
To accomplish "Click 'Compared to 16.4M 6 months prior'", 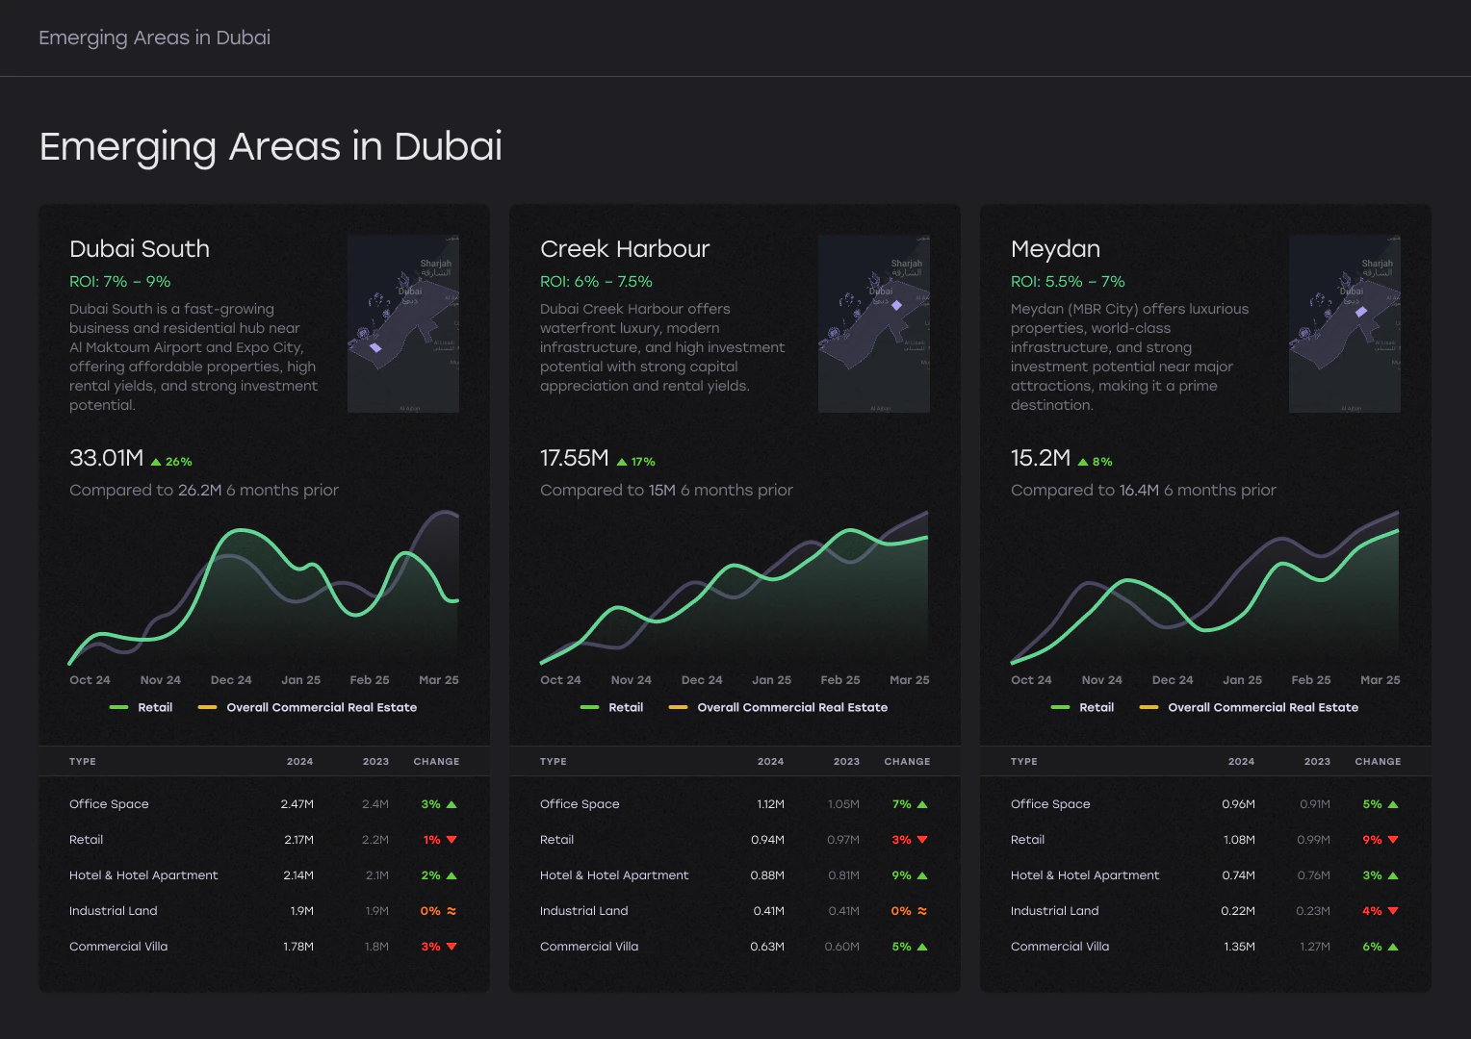I will [x=1144, y=491].
